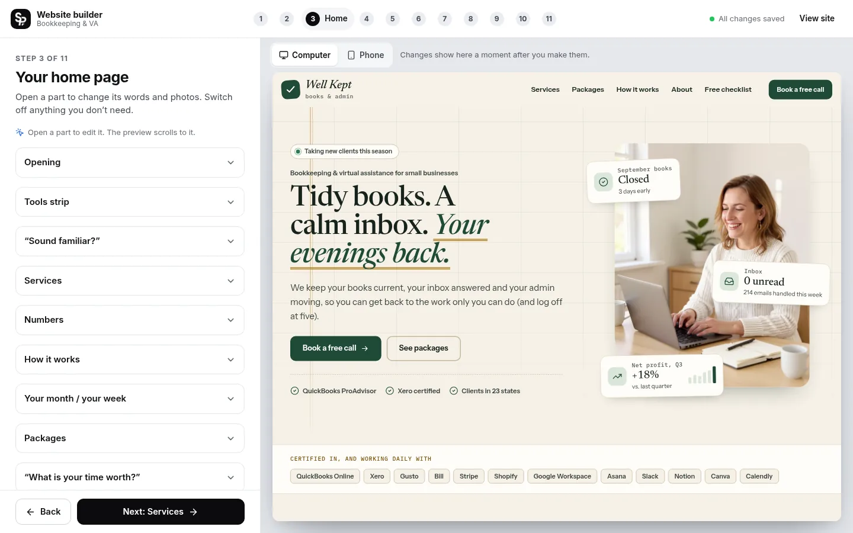Click the Shopify tool chip
Screen dimensions: 853x533
tap(506, 476)
